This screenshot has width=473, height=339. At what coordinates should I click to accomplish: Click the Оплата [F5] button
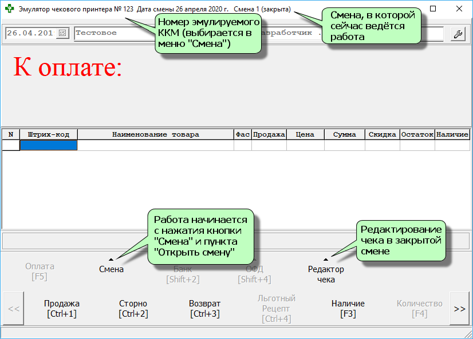pos(40,272)
